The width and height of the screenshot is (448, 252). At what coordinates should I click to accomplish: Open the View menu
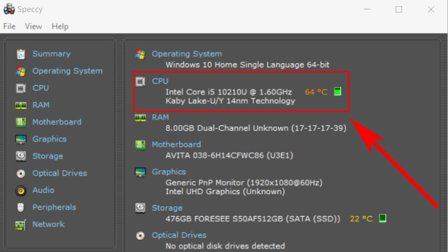coord(34,26)
